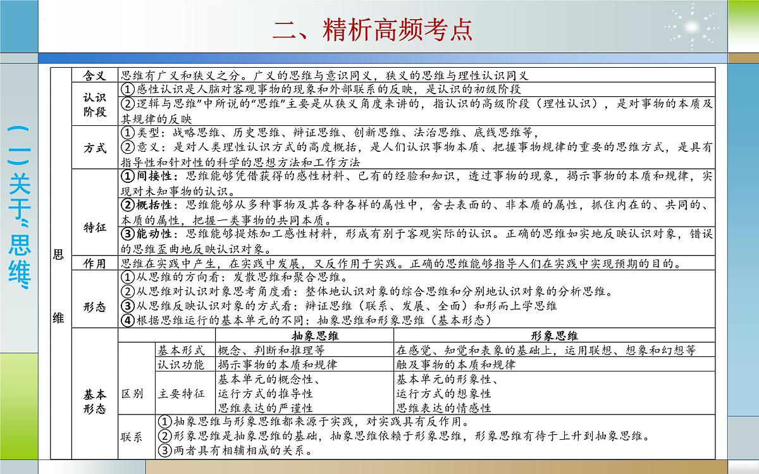Click the line ①类型：战略思维、历史思维

pyautogui.click(x=328, y=133)
